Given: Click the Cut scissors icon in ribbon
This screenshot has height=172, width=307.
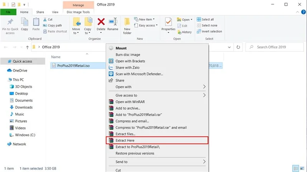Looking at the screenshot, I should (45, 20).
